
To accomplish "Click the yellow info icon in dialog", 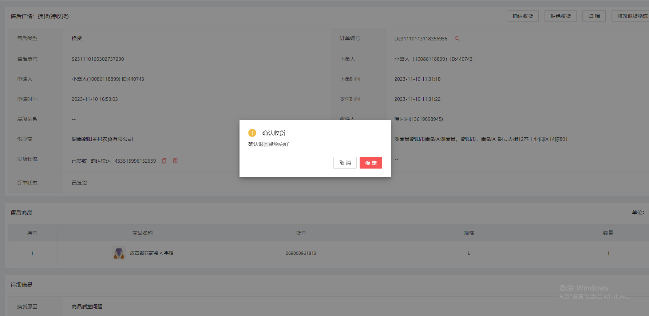I will click(x=252, y=133).
